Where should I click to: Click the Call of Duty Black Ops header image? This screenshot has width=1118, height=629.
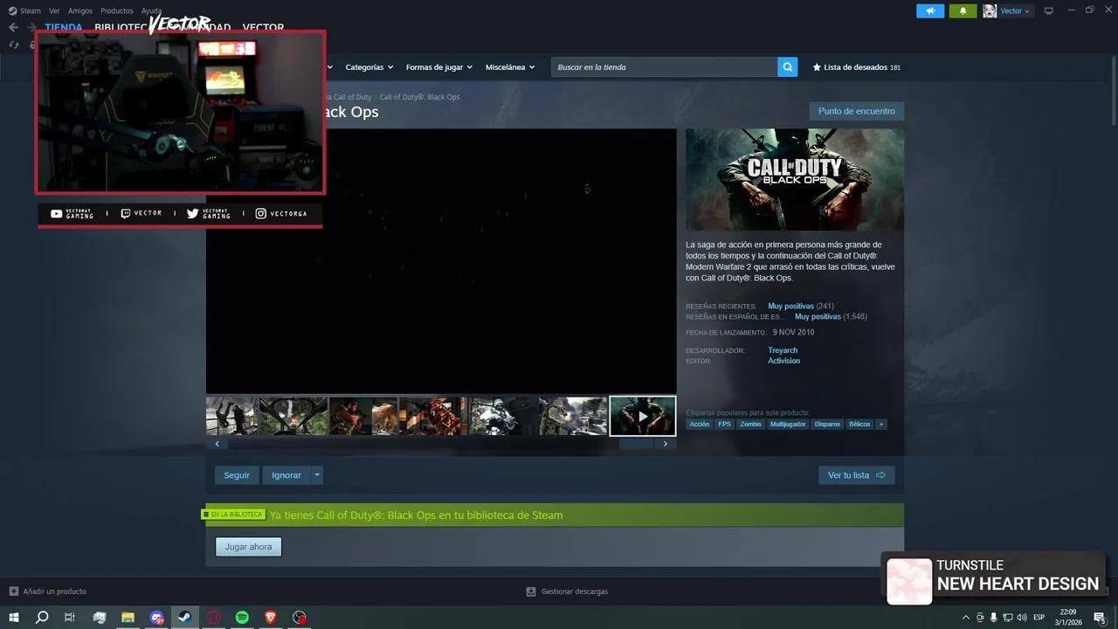click(x=795, y=180)
